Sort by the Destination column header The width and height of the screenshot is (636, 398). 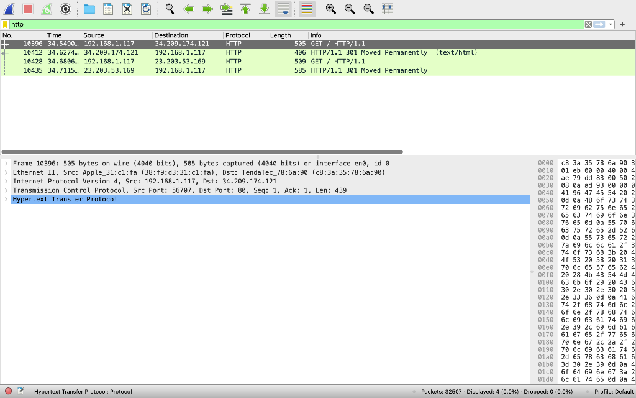(x=188, y=35)
